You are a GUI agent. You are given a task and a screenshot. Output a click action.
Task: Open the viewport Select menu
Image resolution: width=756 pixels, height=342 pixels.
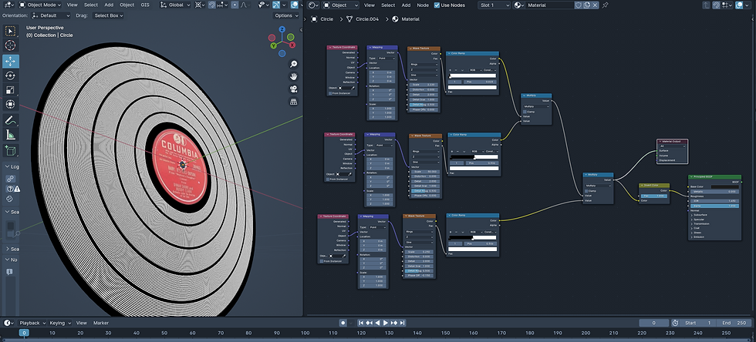(91, 5)
